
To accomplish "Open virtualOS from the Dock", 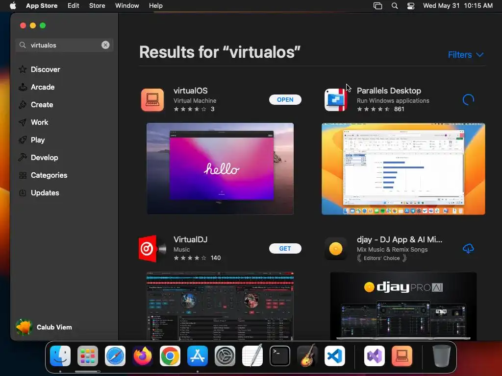I will click(402, 356).
